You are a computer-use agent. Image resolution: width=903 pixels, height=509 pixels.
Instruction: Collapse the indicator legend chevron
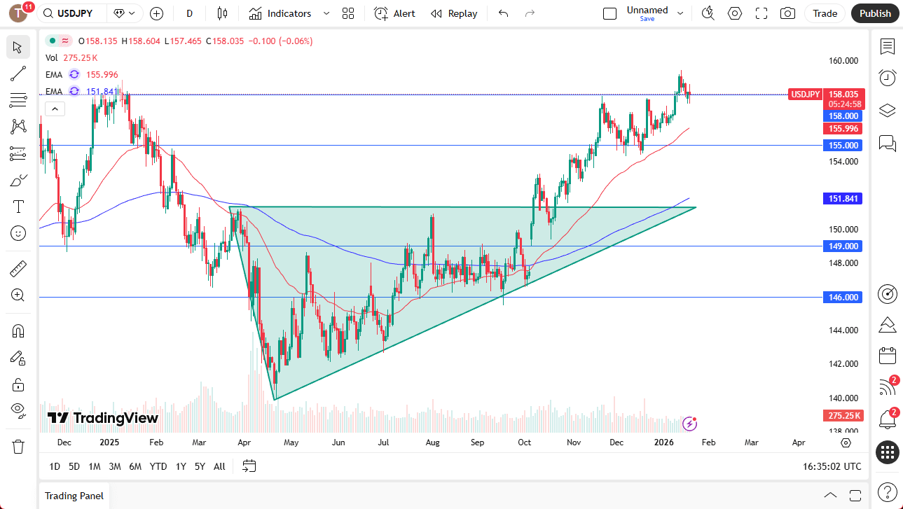point(55,109)
